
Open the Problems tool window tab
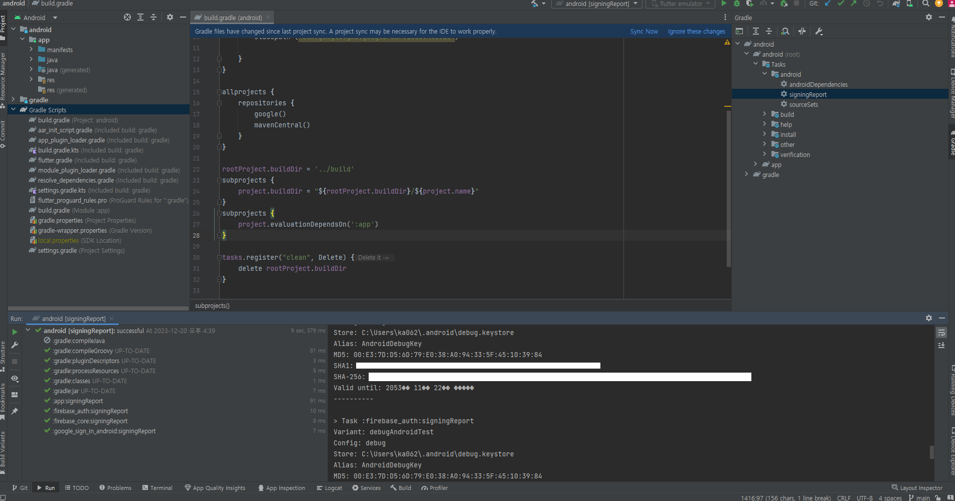115,487
